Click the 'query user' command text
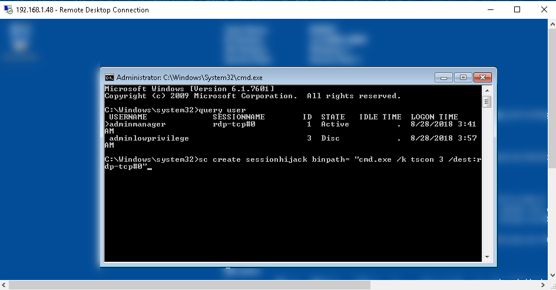The height and width of the screenshot is (290, 556). [x=222, y=110]
